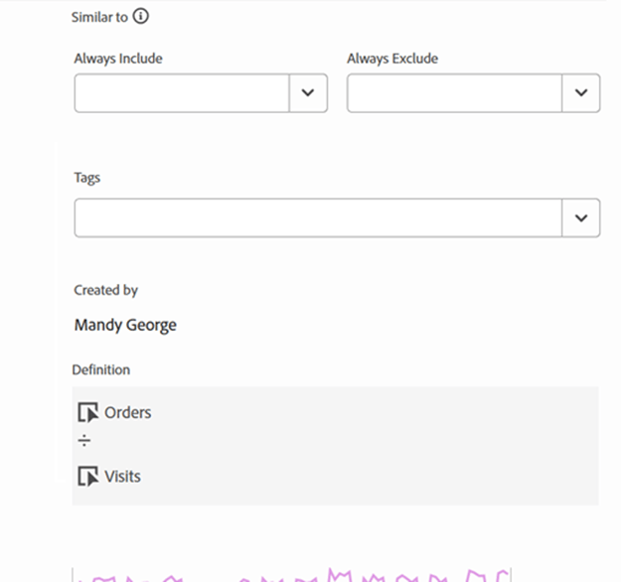Open the Always Exclude dropdown arrow
Image resolution: width=621 pixels, height=582 pixels.
coord(581,93)
